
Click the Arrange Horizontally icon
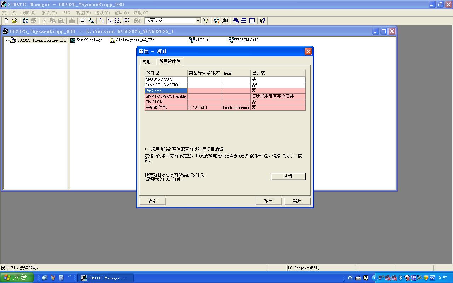point(244,21)
